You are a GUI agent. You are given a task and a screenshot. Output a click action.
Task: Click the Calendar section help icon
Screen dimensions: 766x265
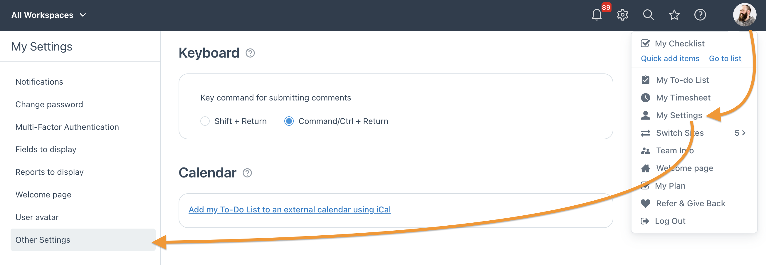pos(247,173)
